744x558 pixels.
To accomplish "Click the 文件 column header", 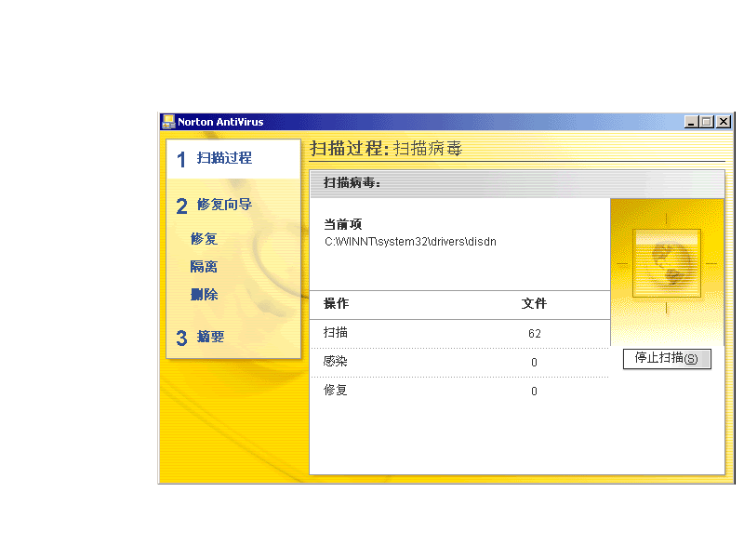I will (x=534, y=304).
